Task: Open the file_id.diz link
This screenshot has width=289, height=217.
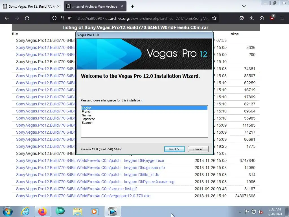Action: point(88,175)
